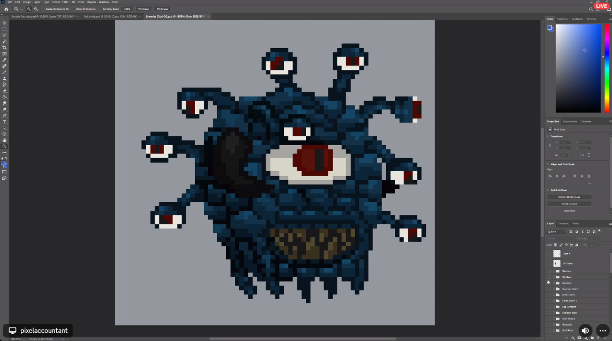Select the Pencil tool

pos(5,72)
